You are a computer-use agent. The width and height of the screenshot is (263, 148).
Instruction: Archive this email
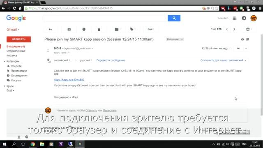[x=69, y=29]
